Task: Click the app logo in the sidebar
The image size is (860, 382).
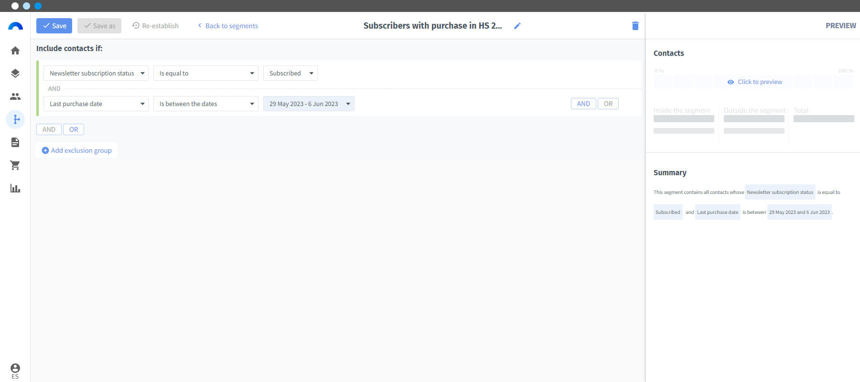Action: (x=15, y=26)
